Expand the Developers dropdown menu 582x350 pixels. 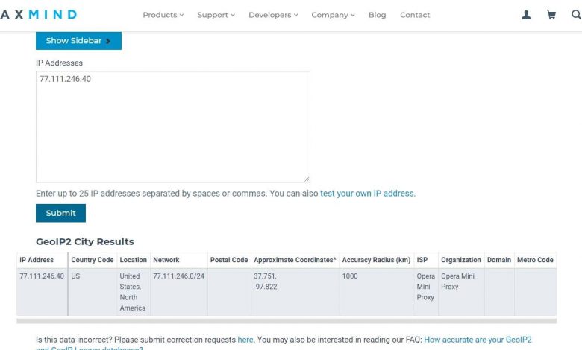(x=273, y=15)
